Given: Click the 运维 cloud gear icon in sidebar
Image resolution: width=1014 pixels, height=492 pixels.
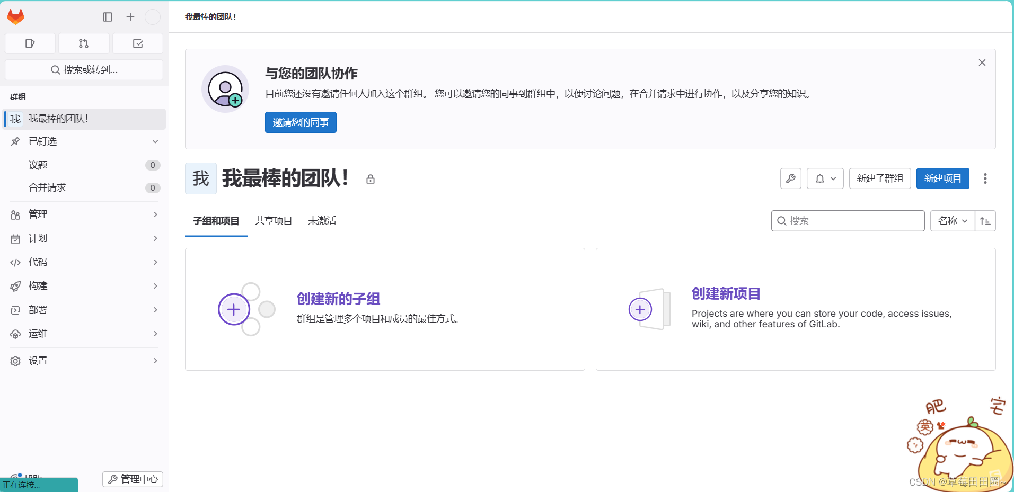Looking at the screenshot, I should pos(15,334).
